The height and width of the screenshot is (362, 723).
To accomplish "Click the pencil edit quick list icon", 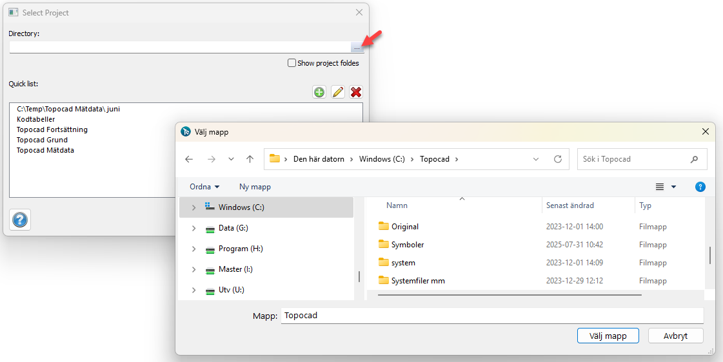I will [337, 92].
